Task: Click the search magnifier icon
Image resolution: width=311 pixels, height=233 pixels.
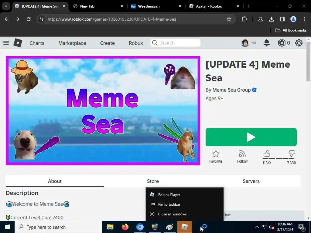Action: [155, 43]
